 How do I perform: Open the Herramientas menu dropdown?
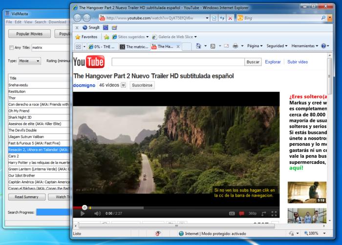pyautogui.click(x=305, y=46)
